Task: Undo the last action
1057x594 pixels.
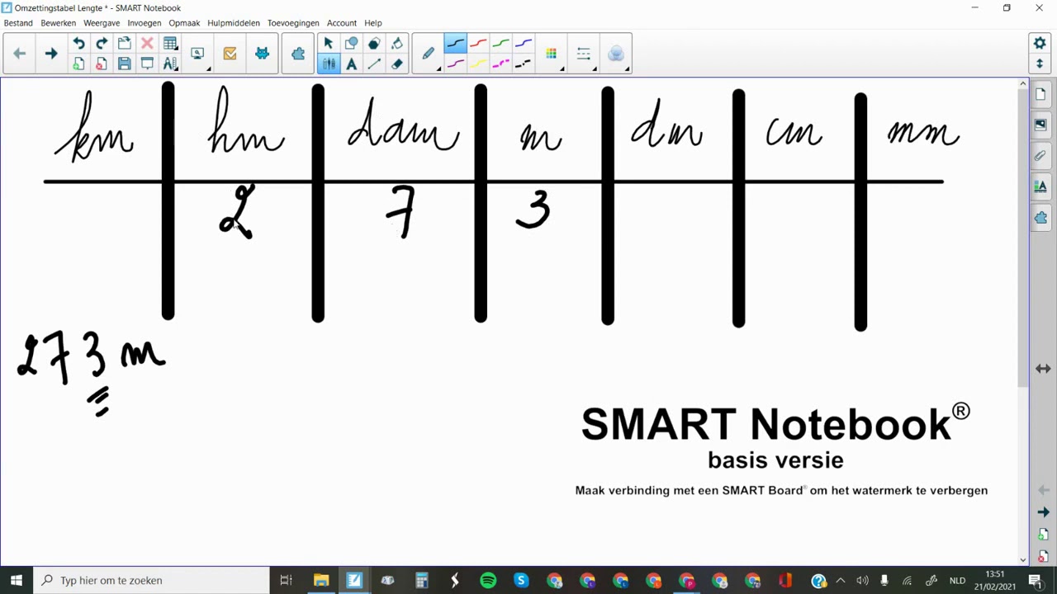Action: click(78, 44)
